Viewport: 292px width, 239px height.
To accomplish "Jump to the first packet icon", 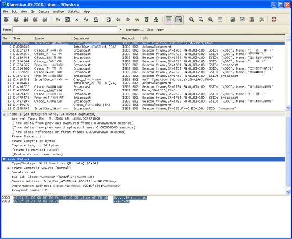I will 147,20.
